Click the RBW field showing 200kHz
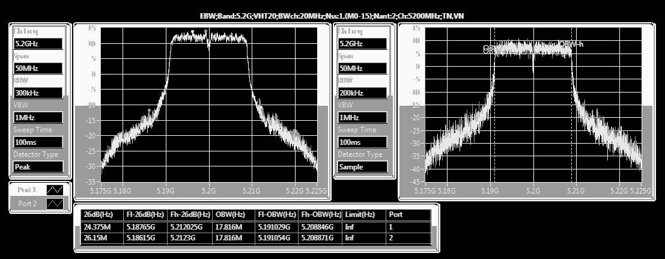Screen dimensions: 665x259 [x=363, y=93]
